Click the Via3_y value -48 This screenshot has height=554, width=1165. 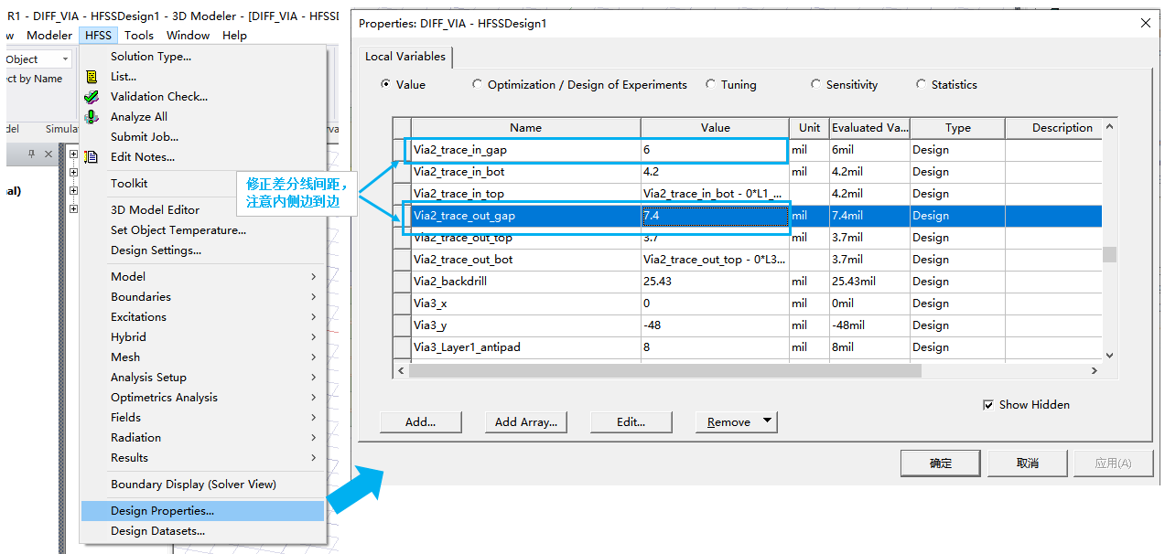click(715, 325)
